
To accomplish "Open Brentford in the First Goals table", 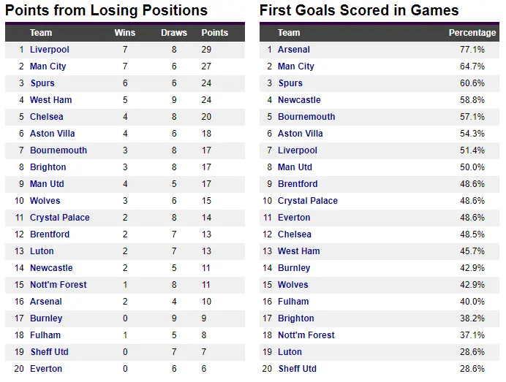I will [298, 184].
